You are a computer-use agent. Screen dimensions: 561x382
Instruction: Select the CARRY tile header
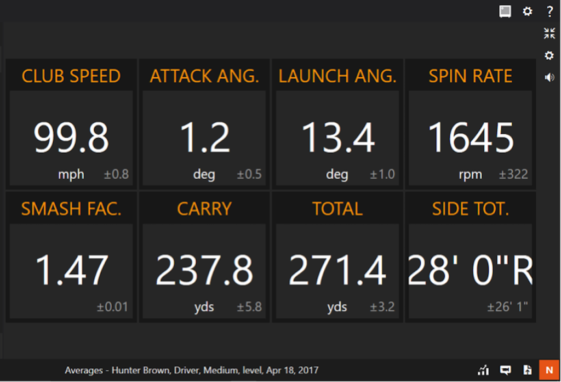(x=204, y=209)
